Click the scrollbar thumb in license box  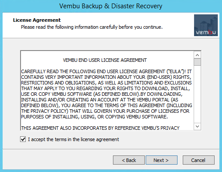pos(197,62)
